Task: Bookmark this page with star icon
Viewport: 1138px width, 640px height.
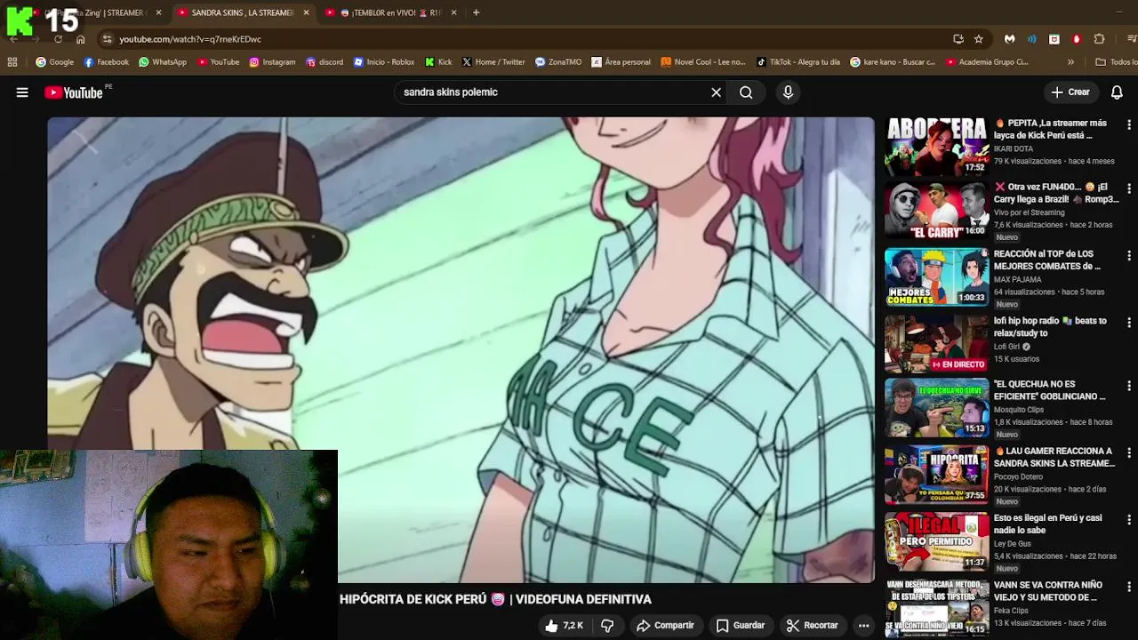Action: [979, 39]
